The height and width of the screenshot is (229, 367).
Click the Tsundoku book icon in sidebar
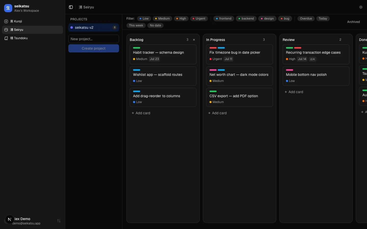tap(6, 38)
